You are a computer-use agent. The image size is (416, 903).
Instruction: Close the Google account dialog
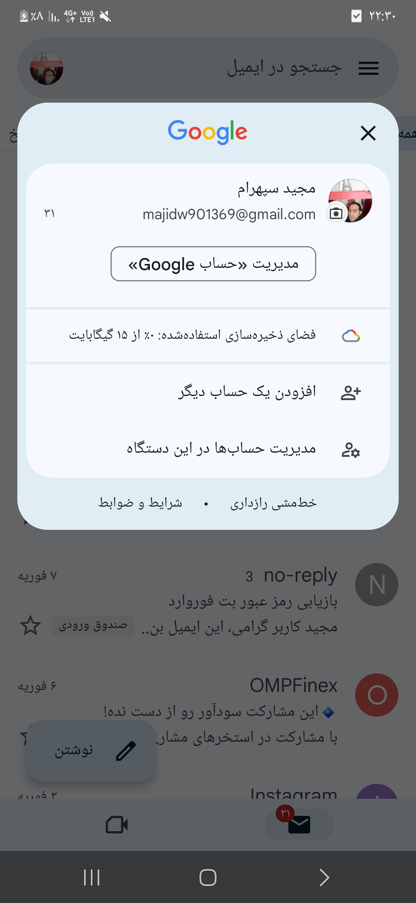click(x=368, y=133)
